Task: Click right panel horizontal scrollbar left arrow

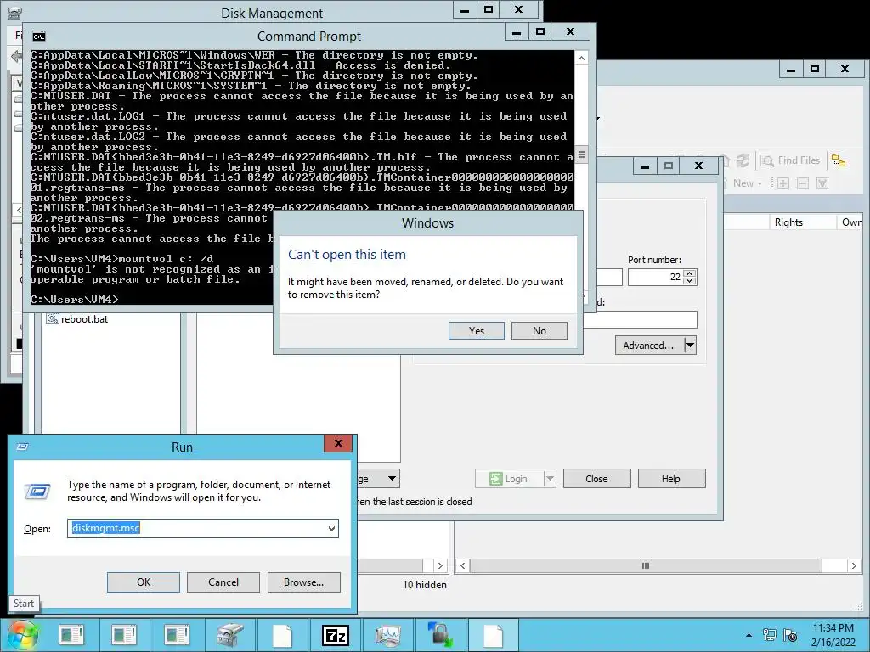Action: tap(463, 565)
